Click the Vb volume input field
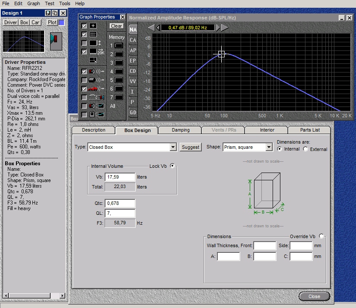The height and width of the screenshot is (308, 356). click(x=120, y=177)
